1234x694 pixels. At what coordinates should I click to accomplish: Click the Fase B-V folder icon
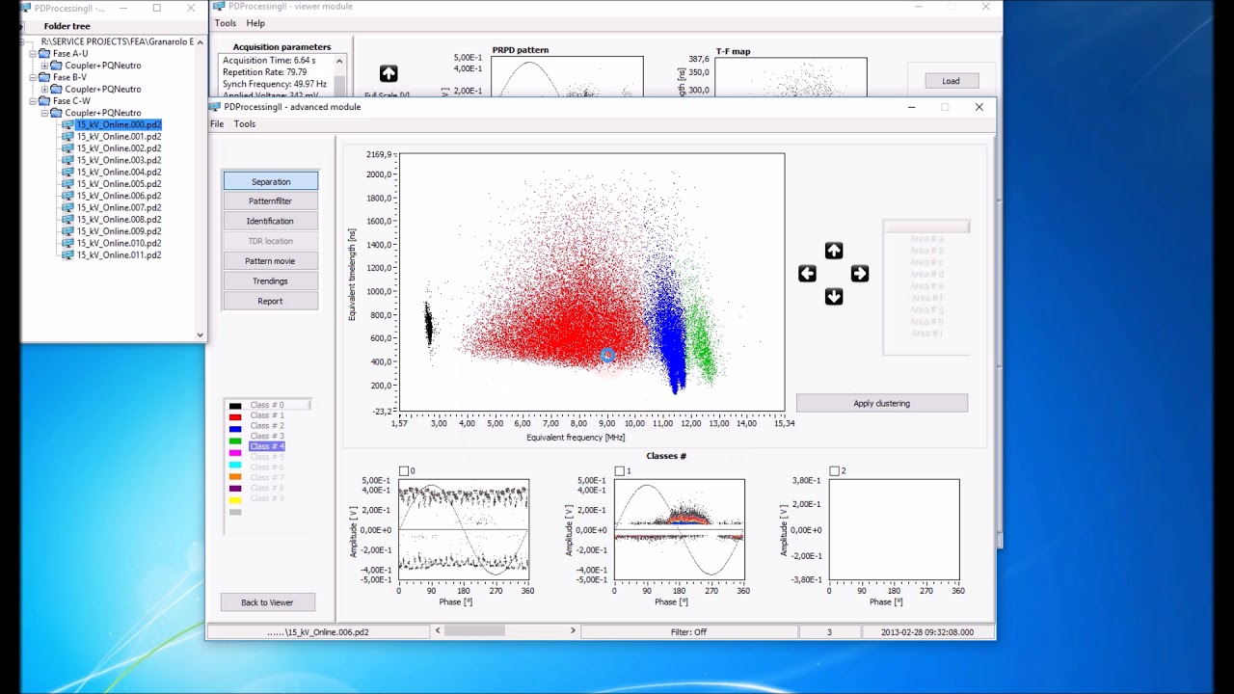coord(44,77)
